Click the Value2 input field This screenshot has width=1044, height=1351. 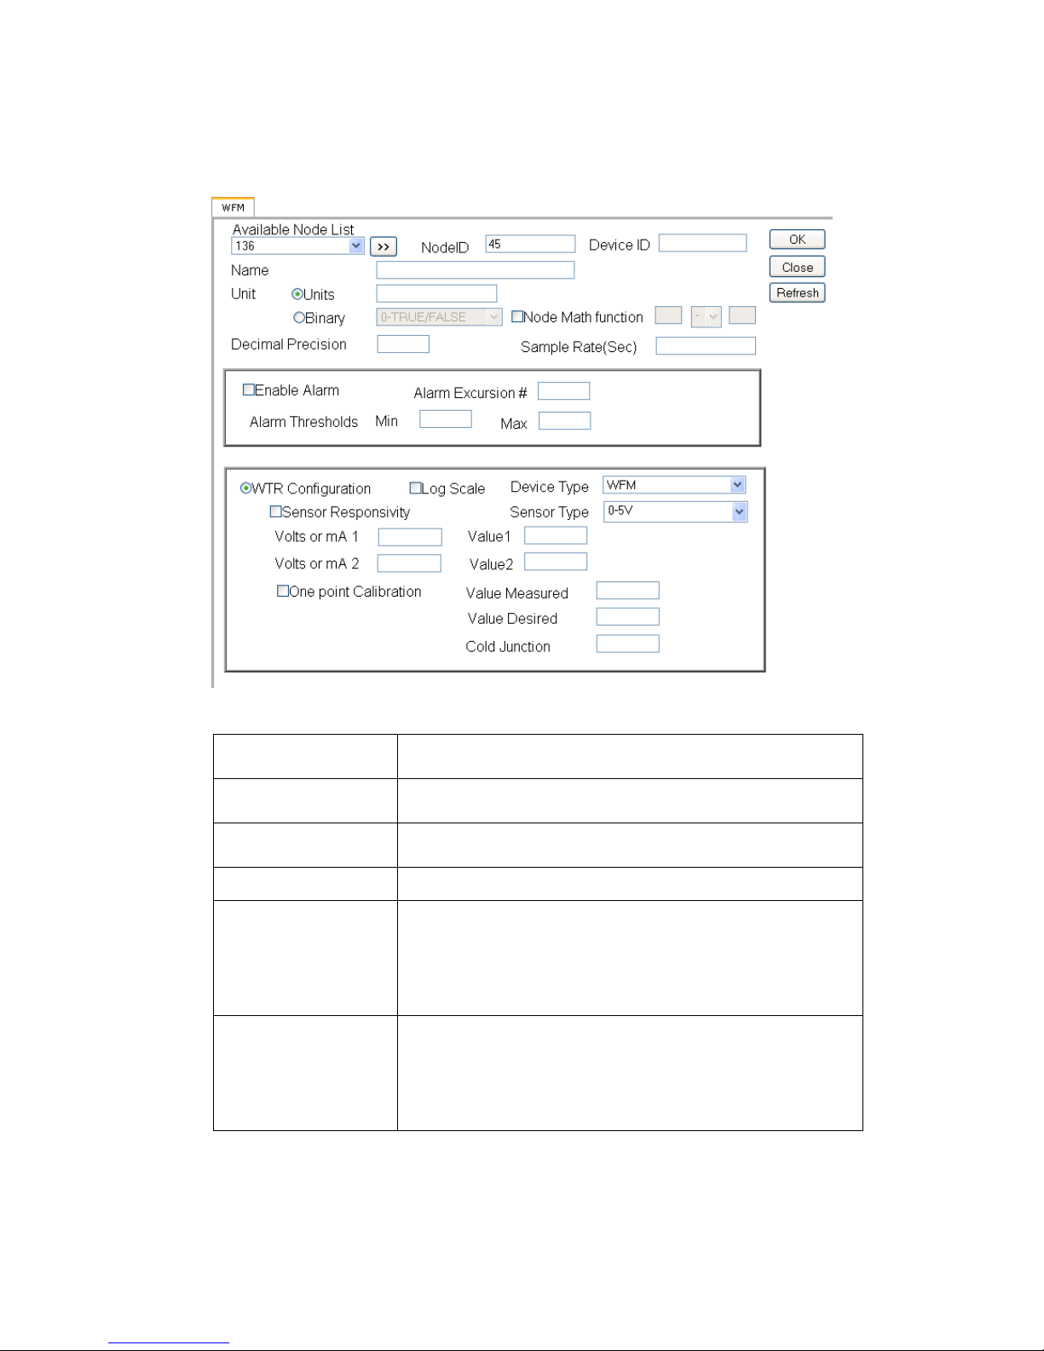(x=556, y=562)
